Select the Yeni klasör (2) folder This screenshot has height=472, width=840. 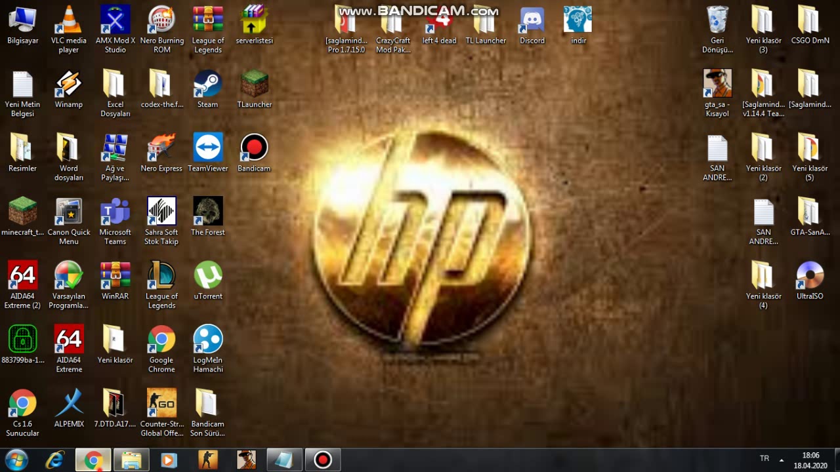[763, 157]
